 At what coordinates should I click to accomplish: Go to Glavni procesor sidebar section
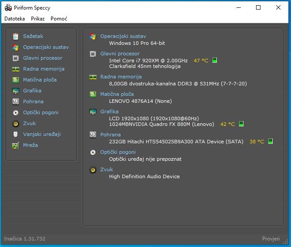(43, 58)
